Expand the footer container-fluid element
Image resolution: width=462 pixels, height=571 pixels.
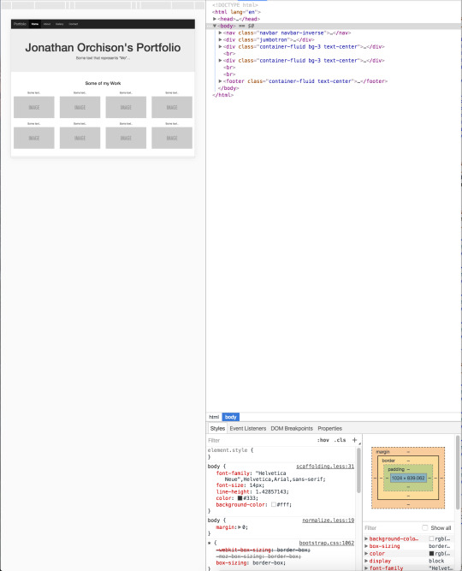220,81
